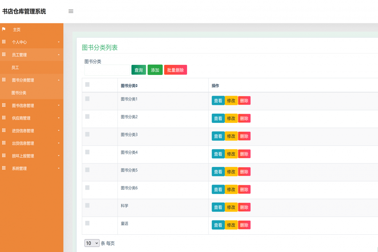Screen dimensions: 378x252
Task: Click the grid icon beside 进货信息管理
Action: [x=4, y=130]
